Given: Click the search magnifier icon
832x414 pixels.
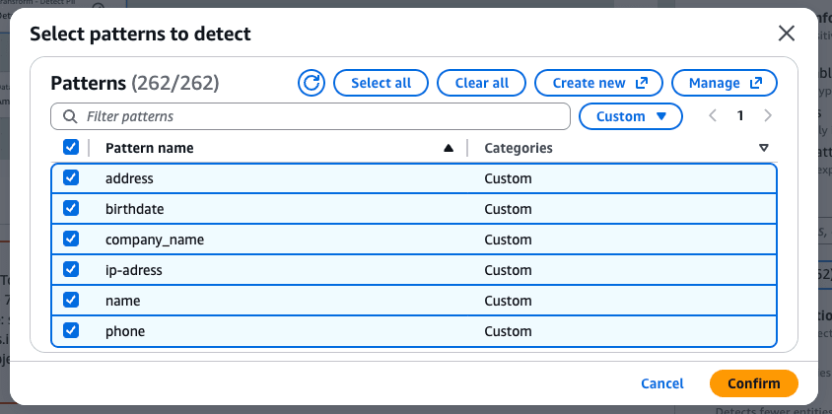Looking at the screenshot, I should [70, 116].
